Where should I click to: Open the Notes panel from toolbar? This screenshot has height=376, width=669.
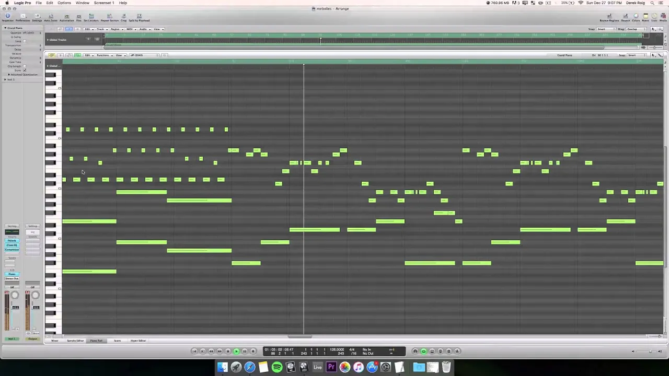[x=645, y=18]
